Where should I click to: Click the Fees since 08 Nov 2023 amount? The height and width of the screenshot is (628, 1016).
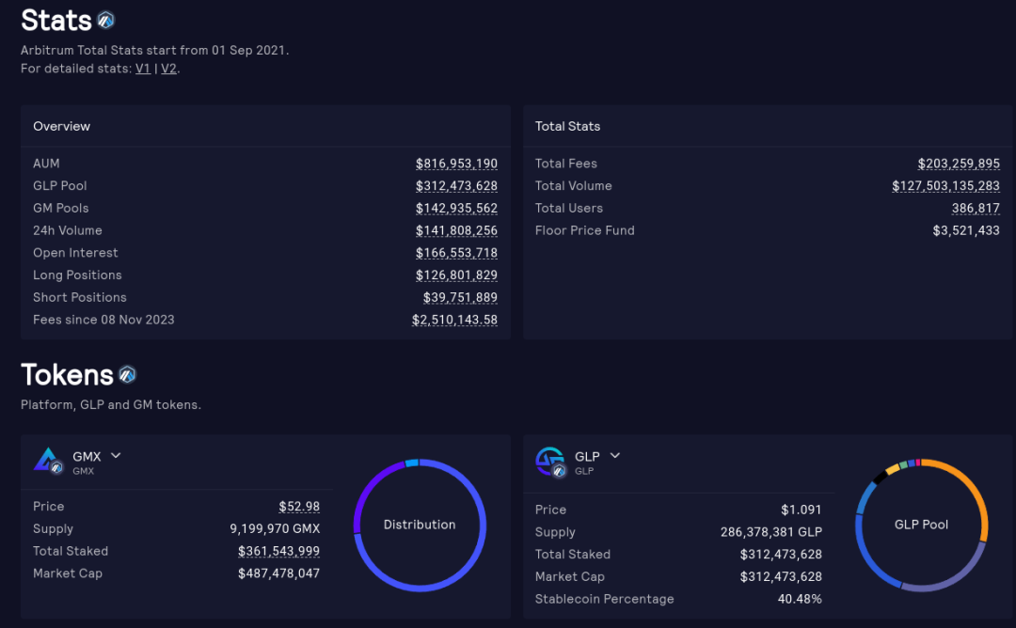[x=454, y=320]
